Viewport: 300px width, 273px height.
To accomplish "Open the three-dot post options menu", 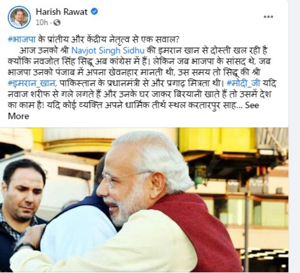I will click(268, 17).
